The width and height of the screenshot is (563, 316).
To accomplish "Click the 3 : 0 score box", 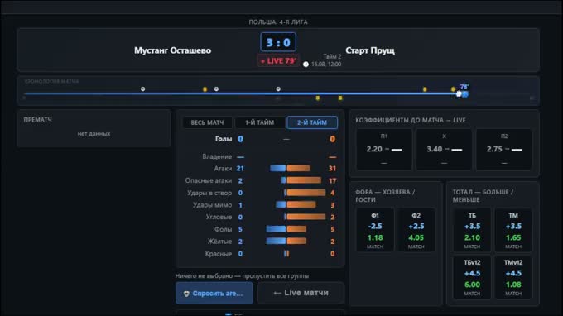I will pyautogui.click(x=278, y=42).
